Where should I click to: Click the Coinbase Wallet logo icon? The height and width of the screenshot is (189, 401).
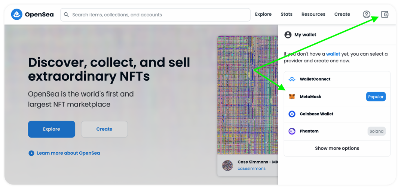click(292, 114)
